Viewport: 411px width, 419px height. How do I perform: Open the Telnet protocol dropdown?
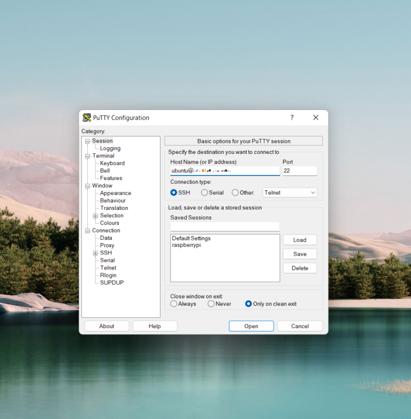[290, 192]
